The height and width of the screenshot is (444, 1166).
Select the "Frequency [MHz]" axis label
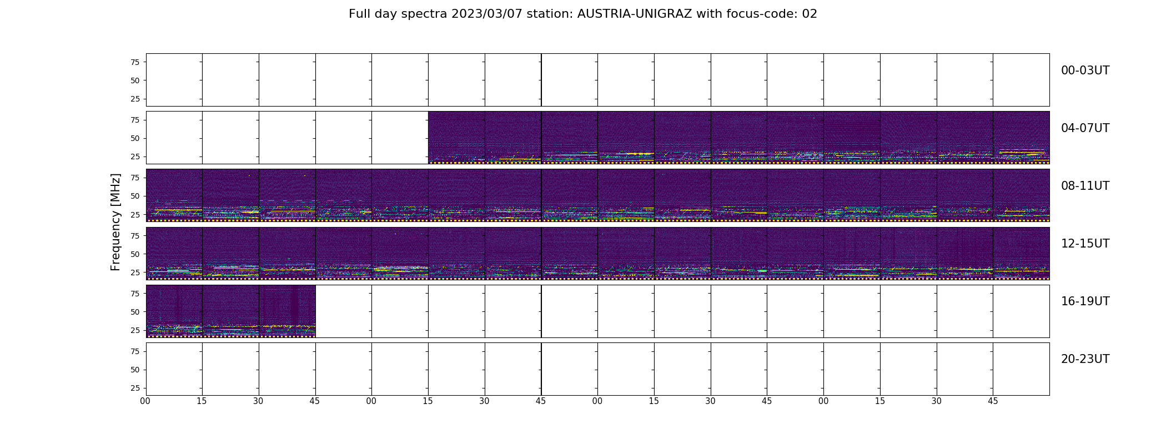pyautogui.click(x=115, y=222)
